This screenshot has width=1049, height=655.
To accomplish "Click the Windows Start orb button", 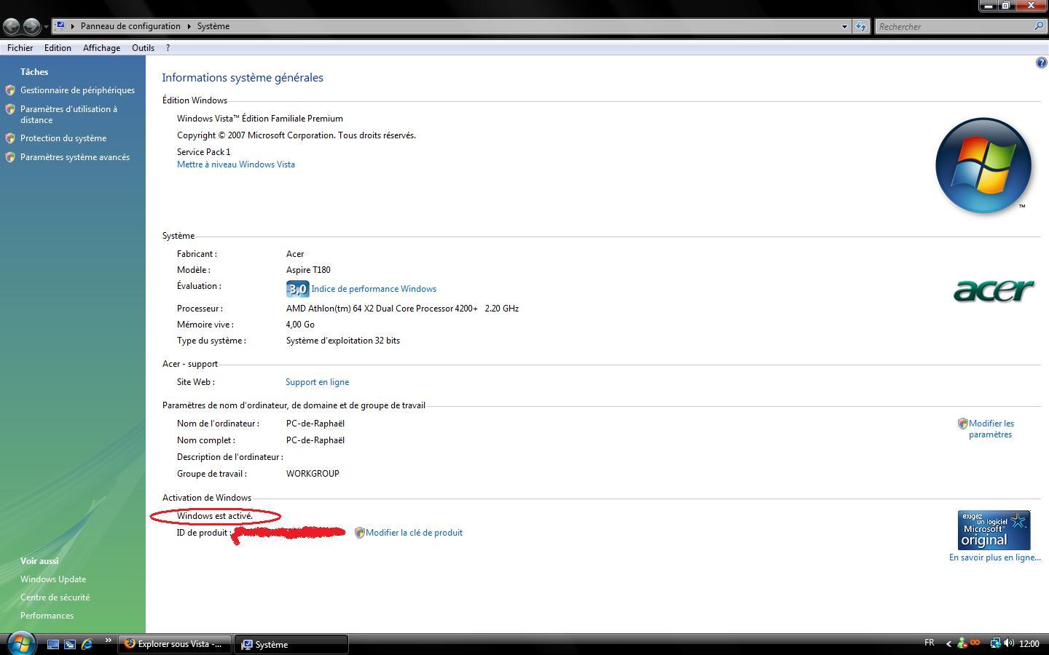I will coord(20,643).
